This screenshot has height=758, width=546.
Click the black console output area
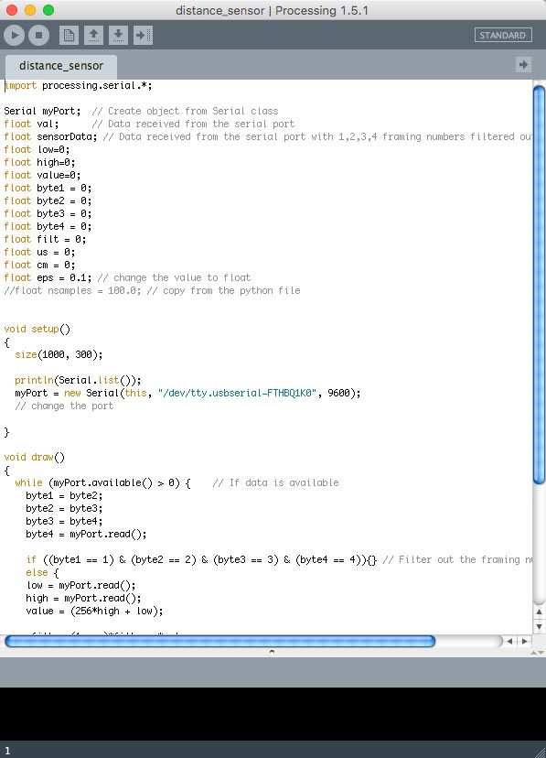click(x=273, y=713)
